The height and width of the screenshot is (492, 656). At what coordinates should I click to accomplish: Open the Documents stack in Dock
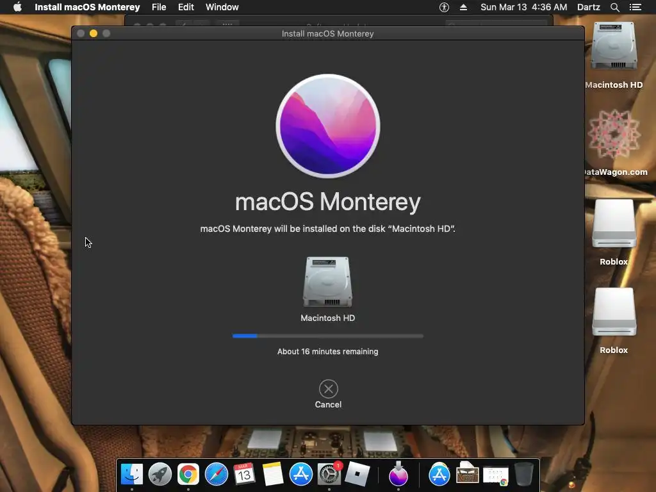[x=467, y=473]
